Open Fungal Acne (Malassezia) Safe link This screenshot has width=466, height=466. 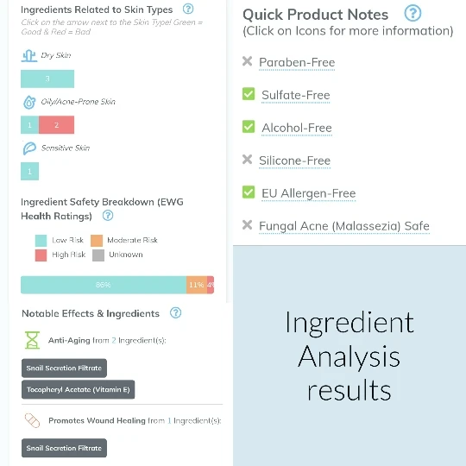coord(344,226)
